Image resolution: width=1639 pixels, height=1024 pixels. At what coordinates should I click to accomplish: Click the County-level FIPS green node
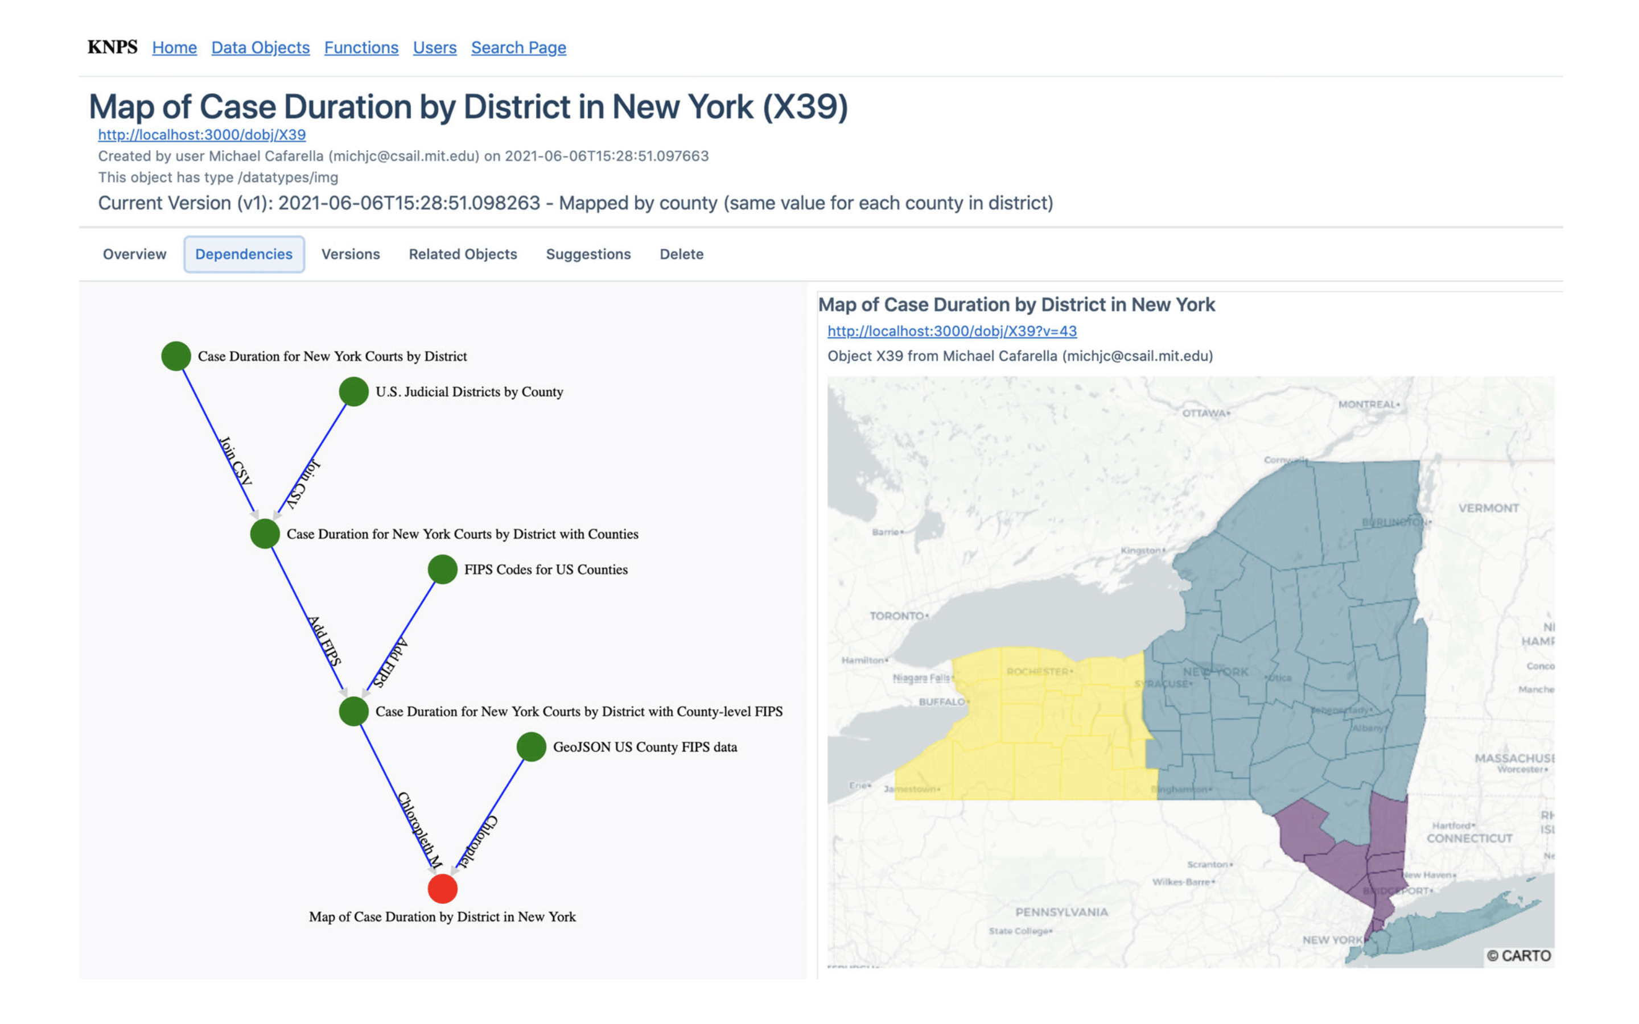[x=353, y=712]
